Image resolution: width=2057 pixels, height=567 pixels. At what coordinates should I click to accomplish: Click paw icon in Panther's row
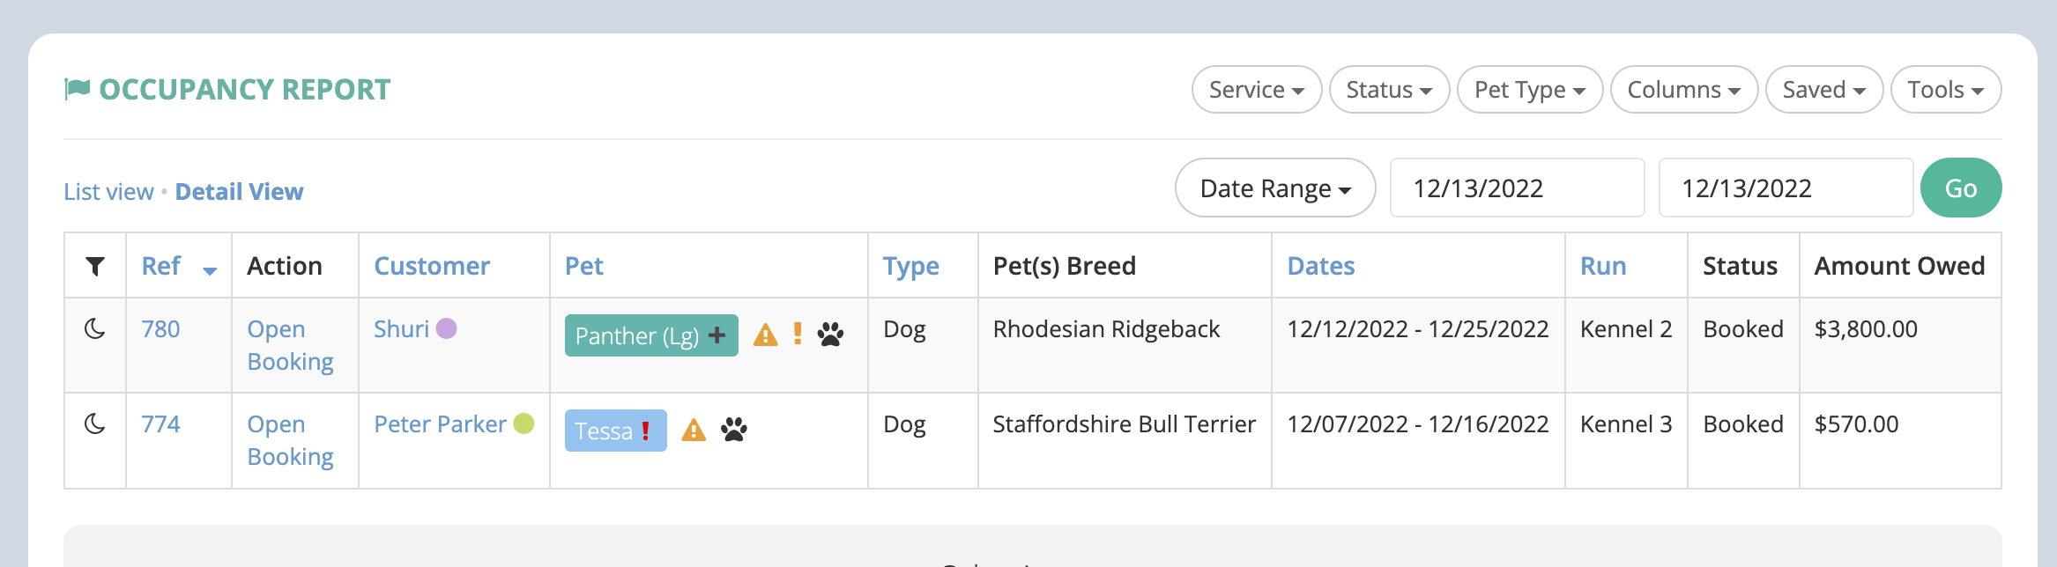pyautogui.click(x=830, y=335)
